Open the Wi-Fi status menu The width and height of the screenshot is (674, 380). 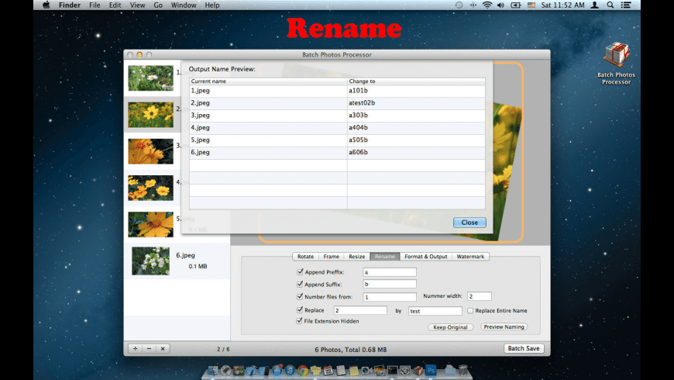click(x=487, y=5)
